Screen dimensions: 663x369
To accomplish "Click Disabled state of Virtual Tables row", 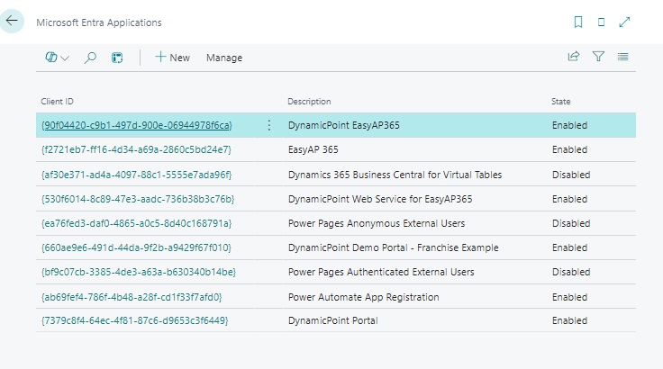I will [571, 175].
